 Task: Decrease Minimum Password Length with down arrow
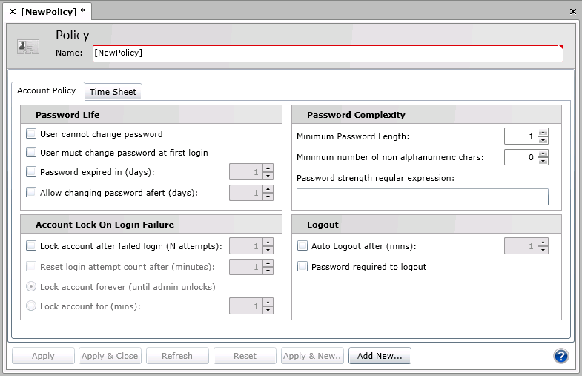pos(543,140)
